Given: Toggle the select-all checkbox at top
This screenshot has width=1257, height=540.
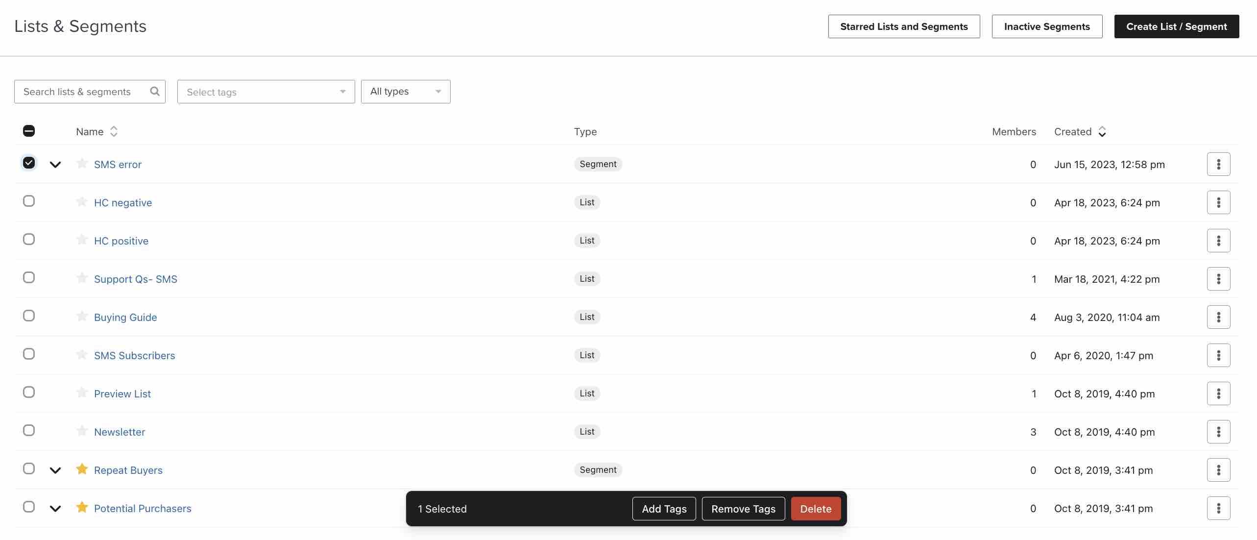Looking at the screenshot, I should (x=28, y=131).
